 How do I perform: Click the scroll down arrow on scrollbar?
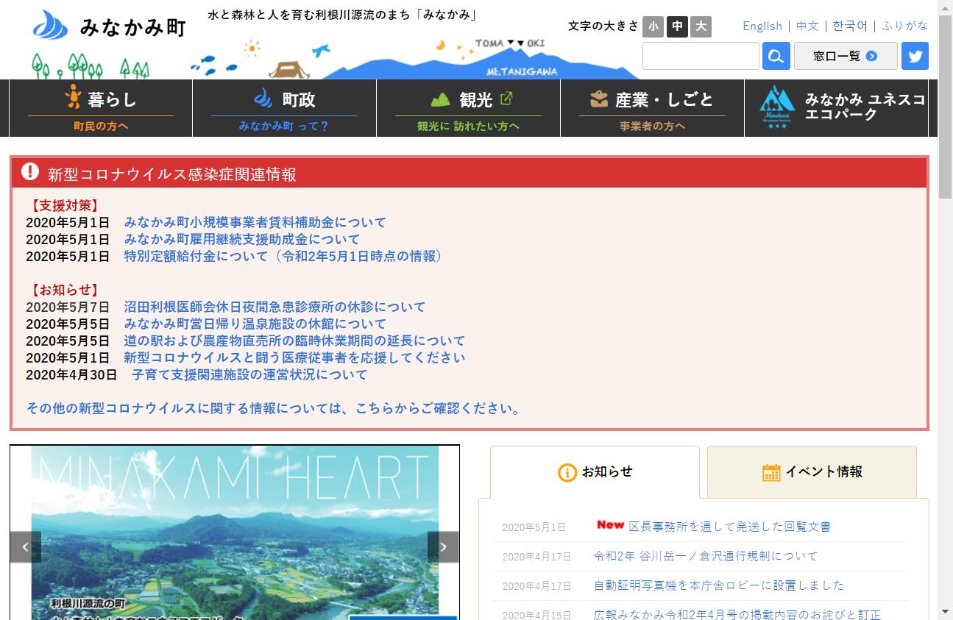(x=945, y=611)
